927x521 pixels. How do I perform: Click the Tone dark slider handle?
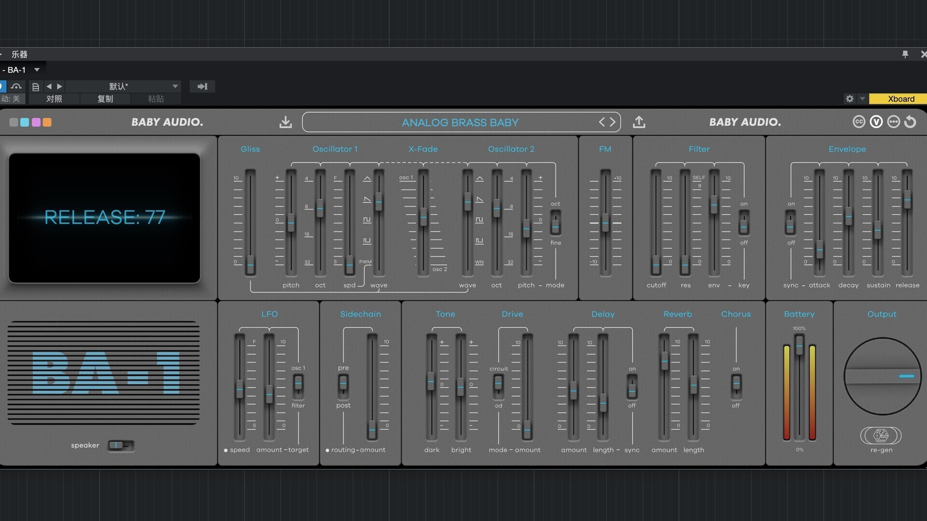click(x=431, y=381)
